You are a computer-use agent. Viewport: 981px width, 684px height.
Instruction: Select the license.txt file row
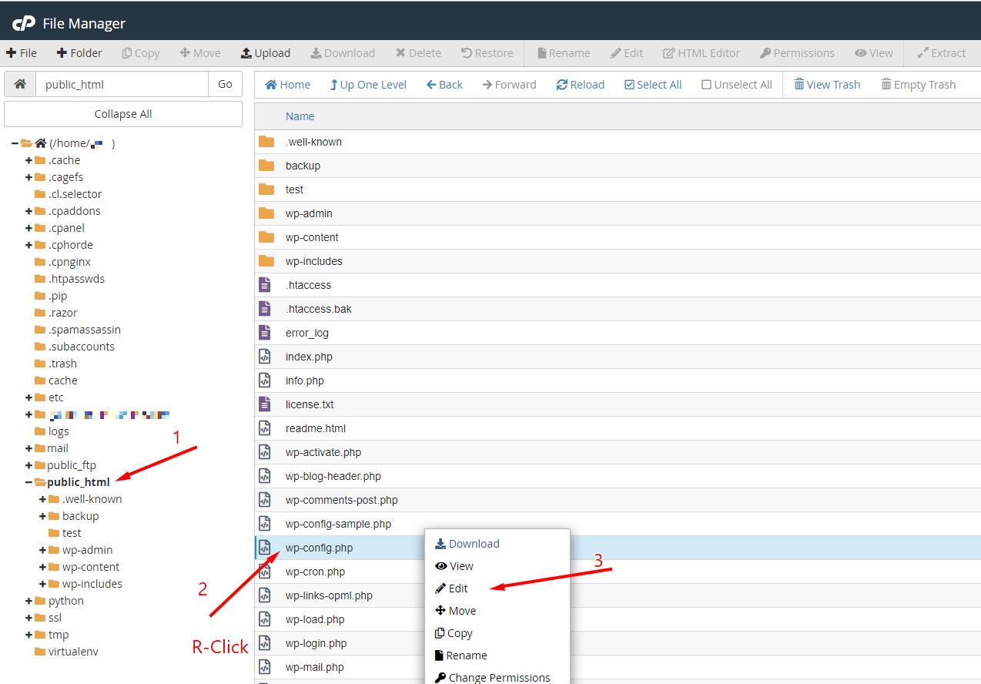pyautogui.click(x=618, y=404)
